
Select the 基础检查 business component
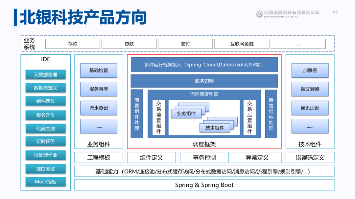pos(99,70)
